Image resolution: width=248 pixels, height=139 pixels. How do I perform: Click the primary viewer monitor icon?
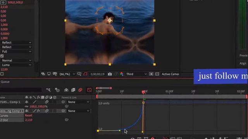click(x=49, y=74)
